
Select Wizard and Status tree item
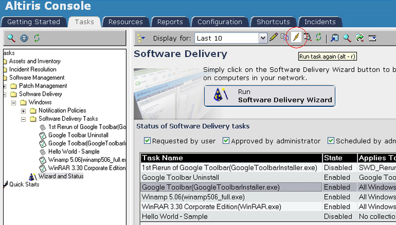coord(61,176)
